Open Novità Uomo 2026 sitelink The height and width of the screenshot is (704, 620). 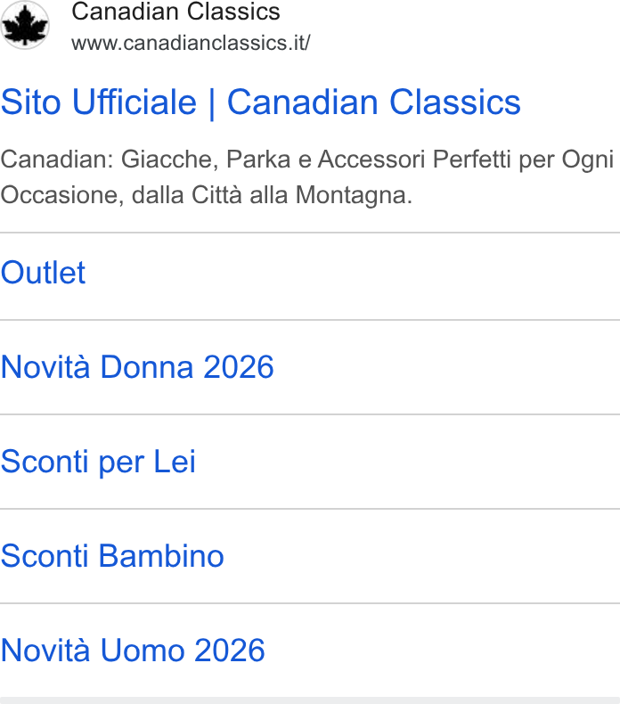133,651
